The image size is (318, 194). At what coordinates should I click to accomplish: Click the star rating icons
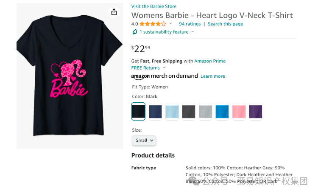pos(153,24)
